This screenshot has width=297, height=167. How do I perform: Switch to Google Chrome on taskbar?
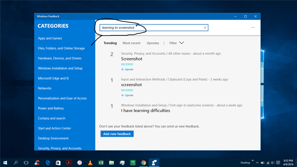coord(143,163)
